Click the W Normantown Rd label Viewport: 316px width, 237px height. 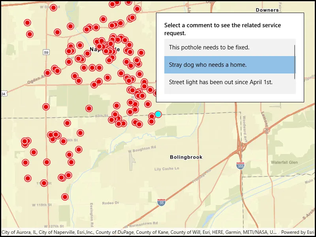pyautogui.click(x=141, y=224)
